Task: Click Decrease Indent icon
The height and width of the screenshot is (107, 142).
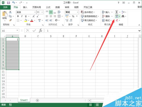Action: click(x=47, y=20)
